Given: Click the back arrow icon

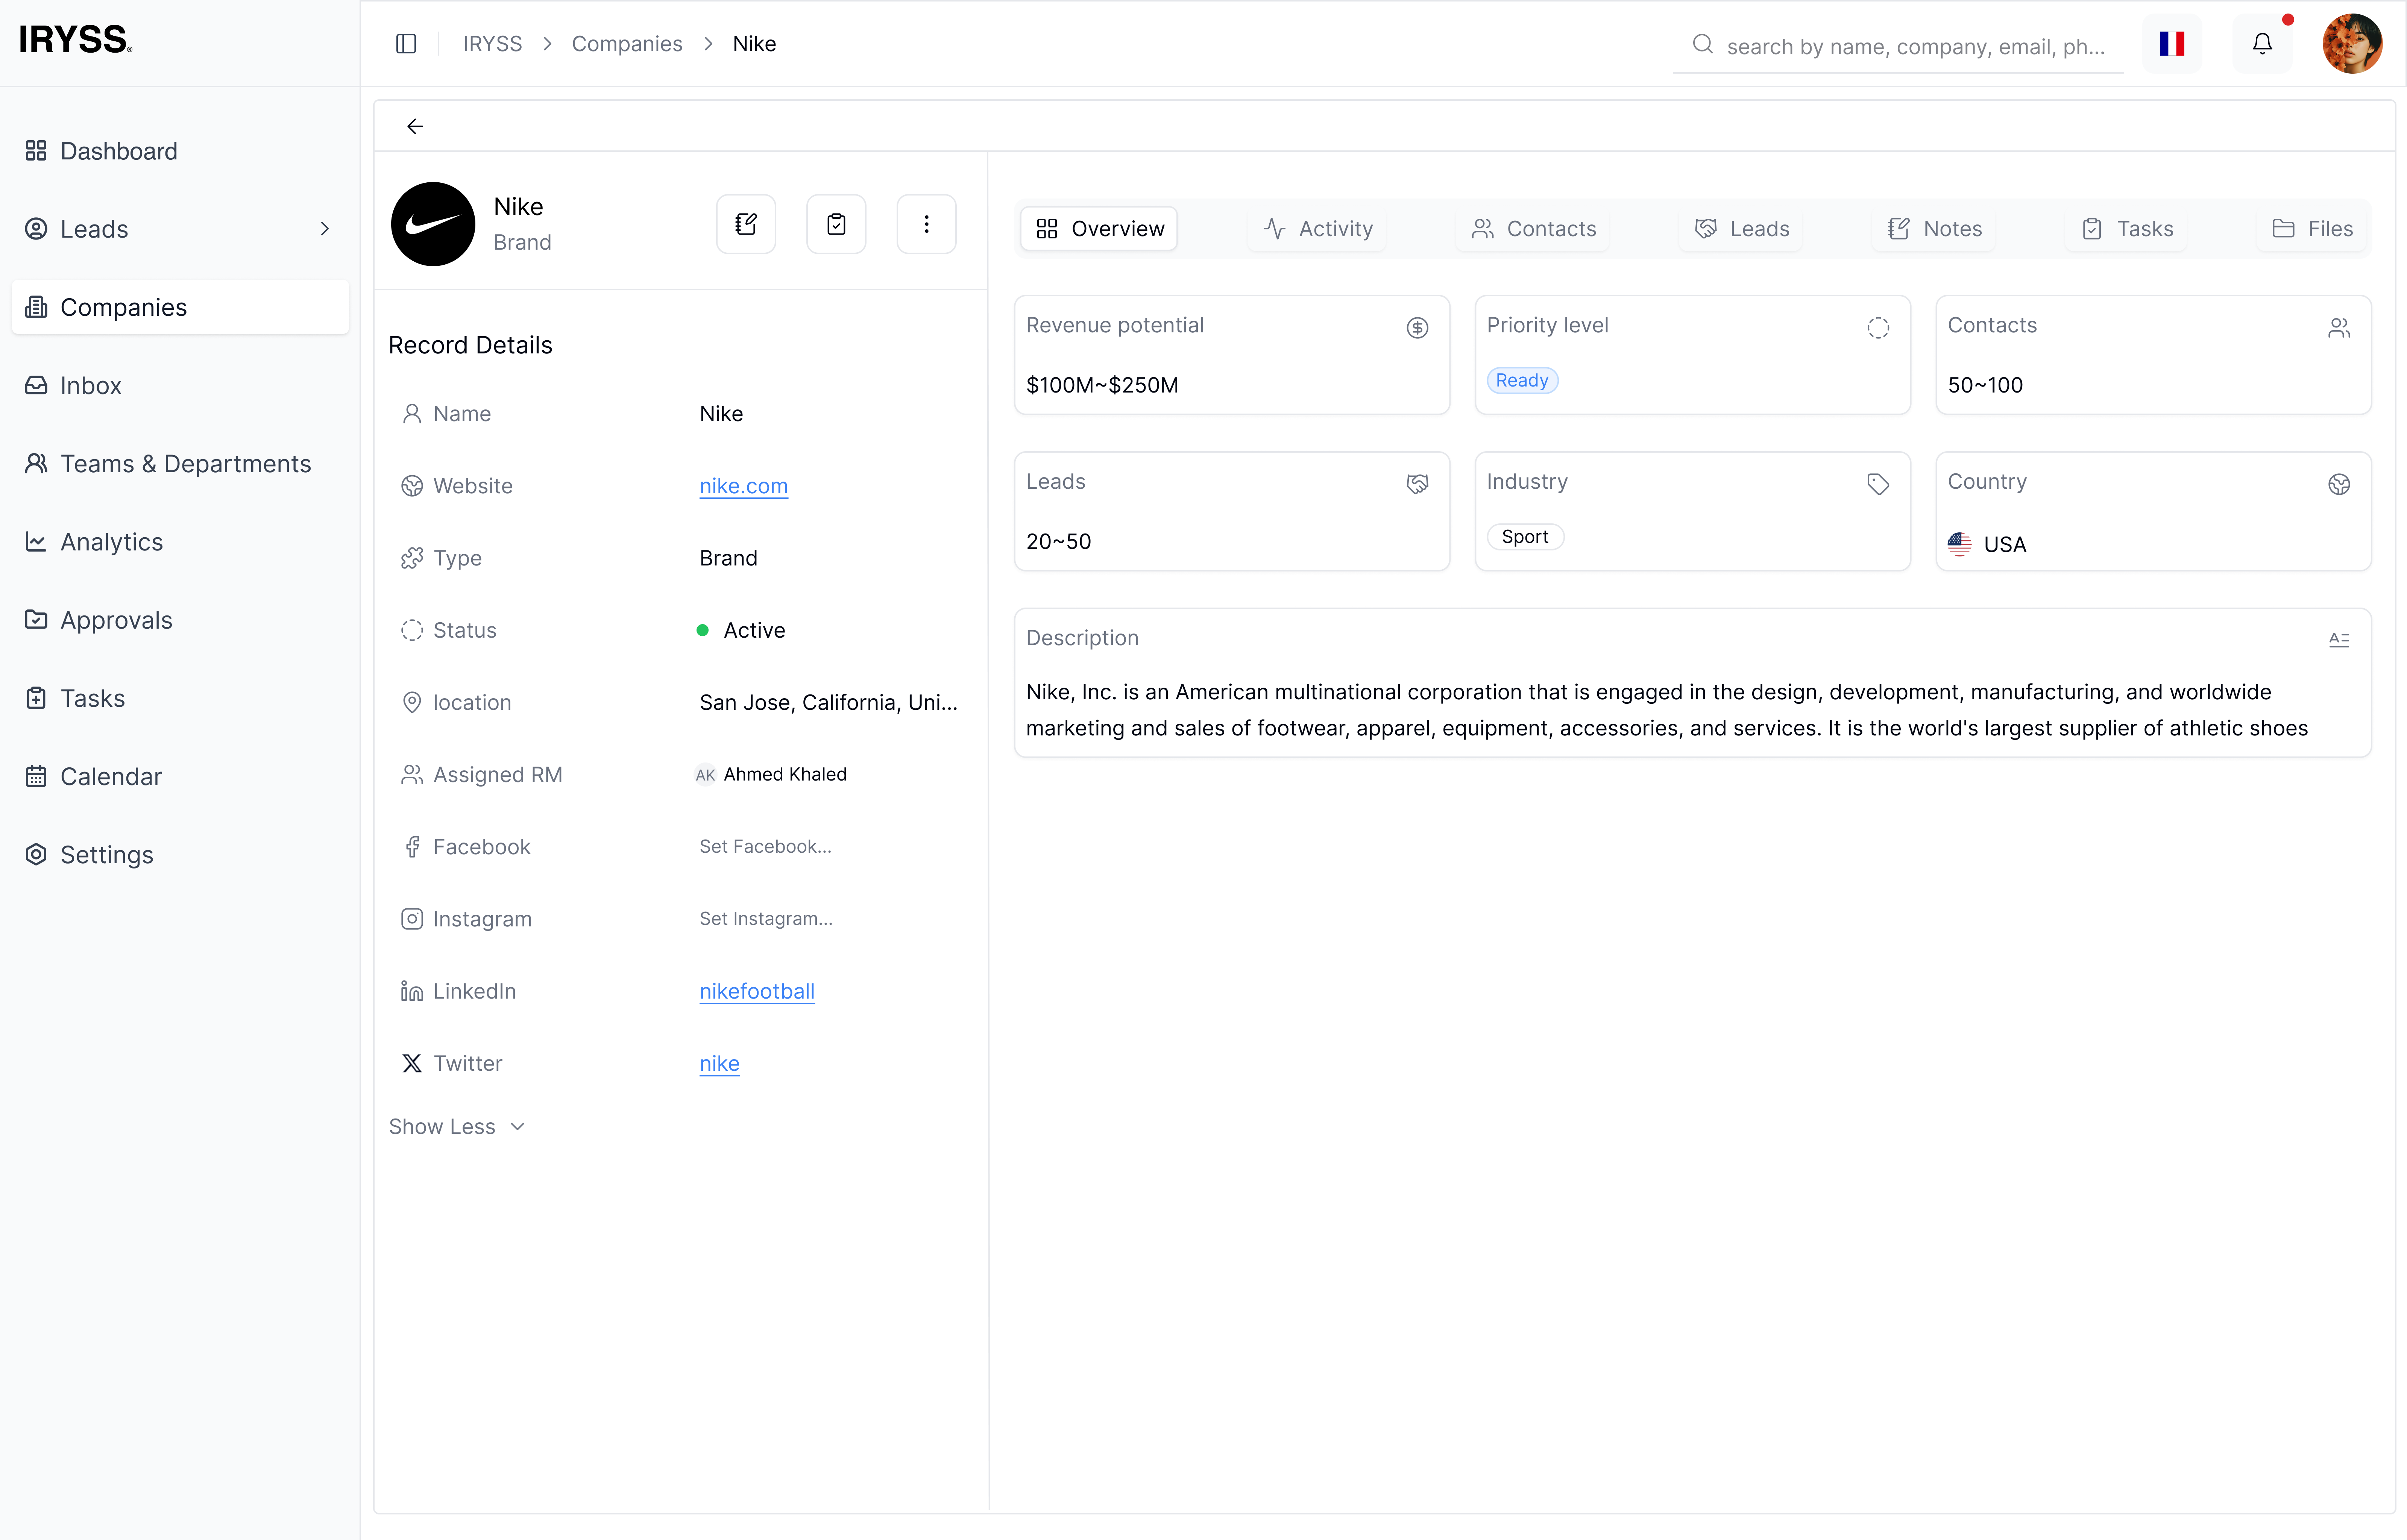Looking at the screenshot, I should (x=415, y=126).
